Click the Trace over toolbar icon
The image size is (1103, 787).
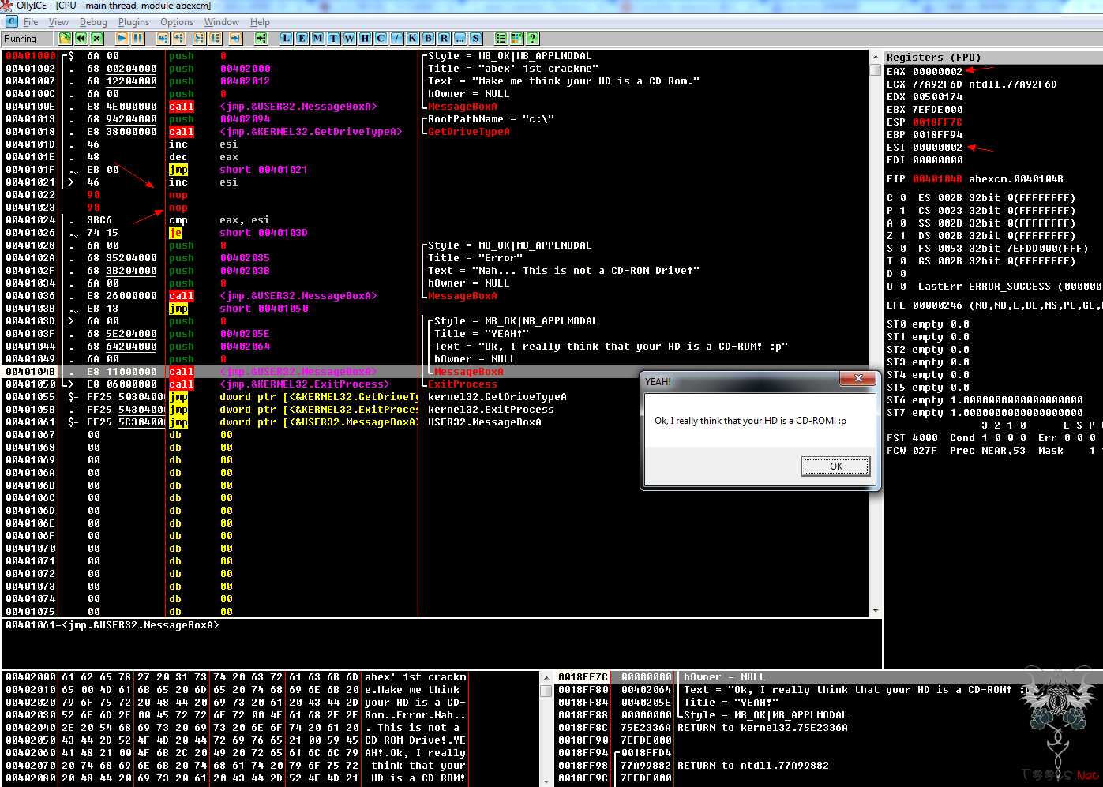click(x=215, y=38)
